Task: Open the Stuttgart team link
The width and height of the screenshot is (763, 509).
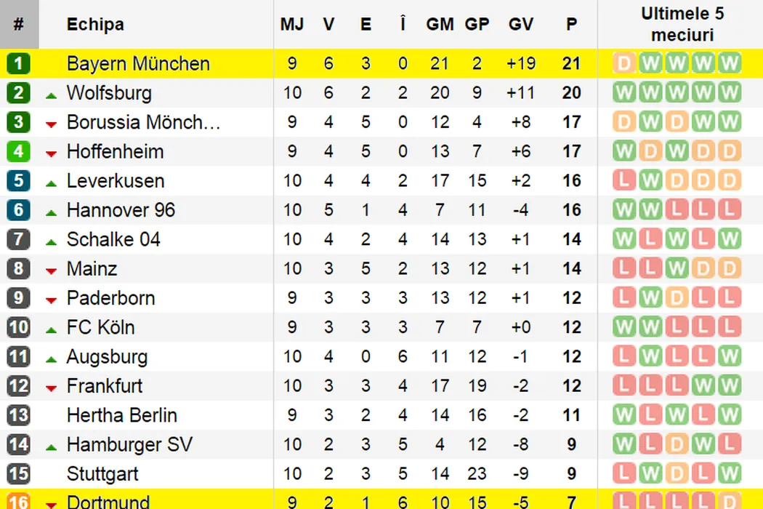Action: click(x=102, y=474)
